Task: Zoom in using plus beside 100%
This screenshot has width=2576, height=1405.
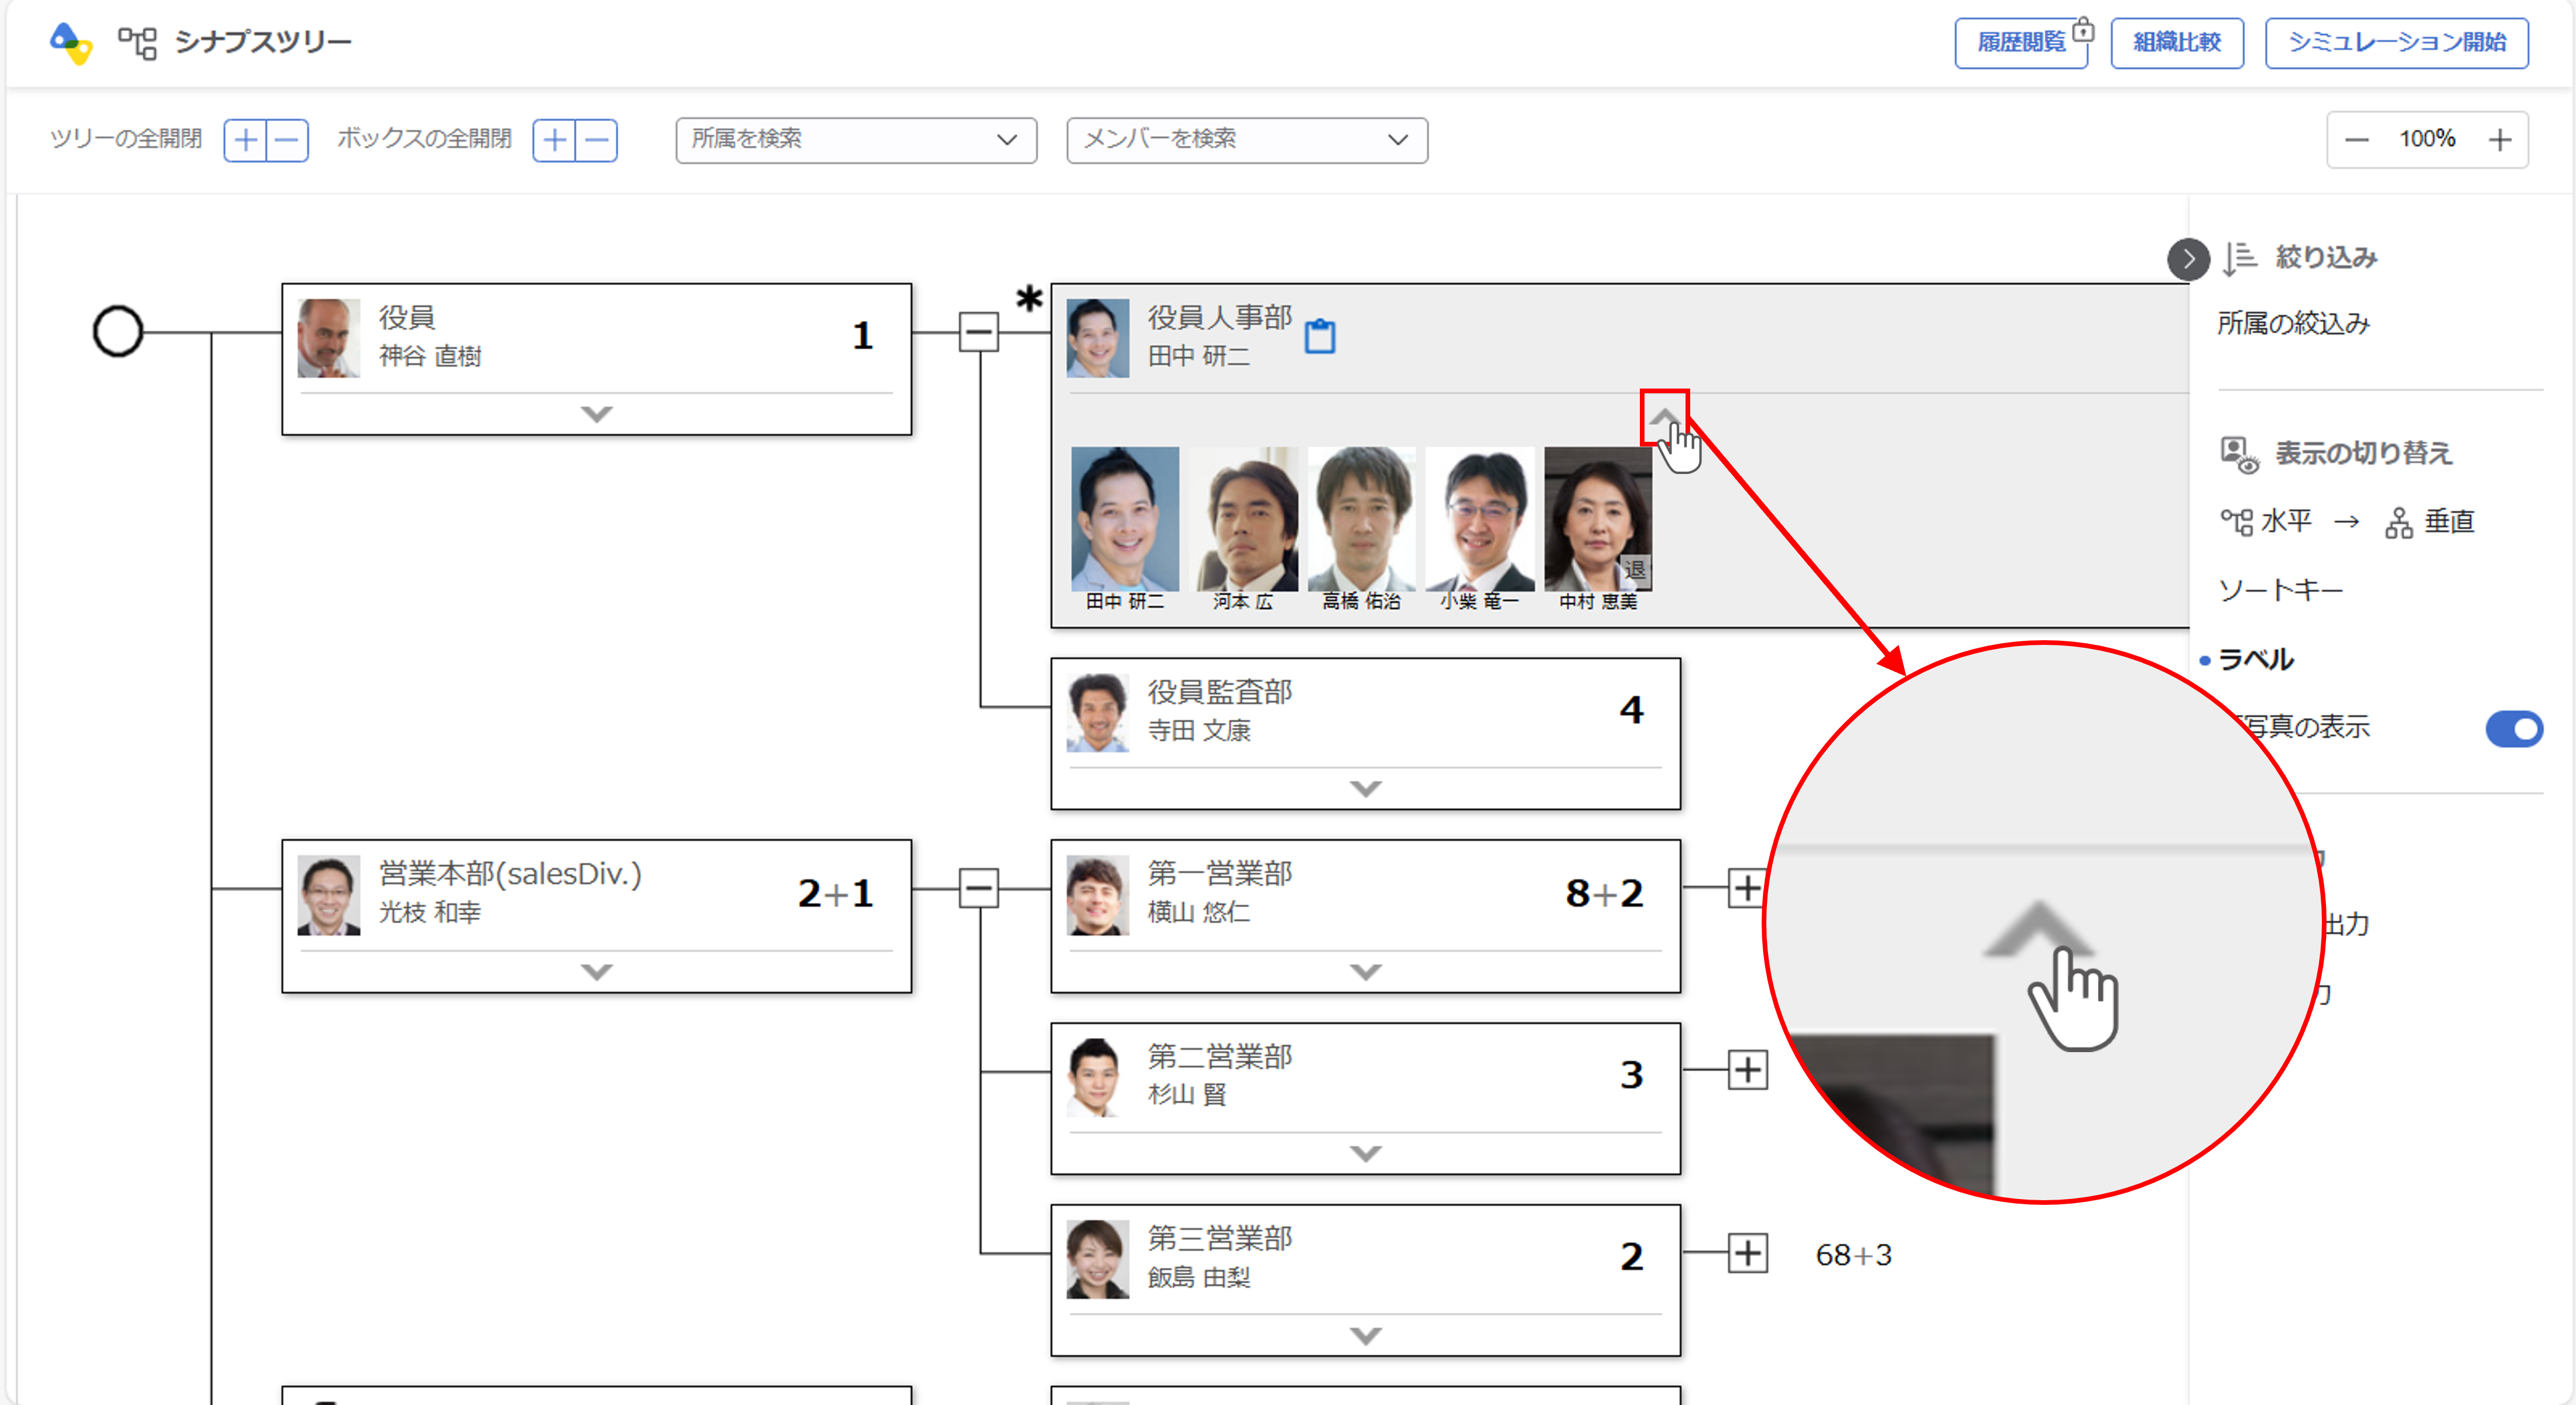Action: [2499, 140]
